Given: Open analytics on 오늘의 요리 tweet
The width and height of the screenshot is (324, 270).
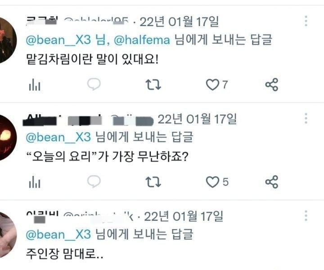Looking at the screenshot, I should (35, 182).
